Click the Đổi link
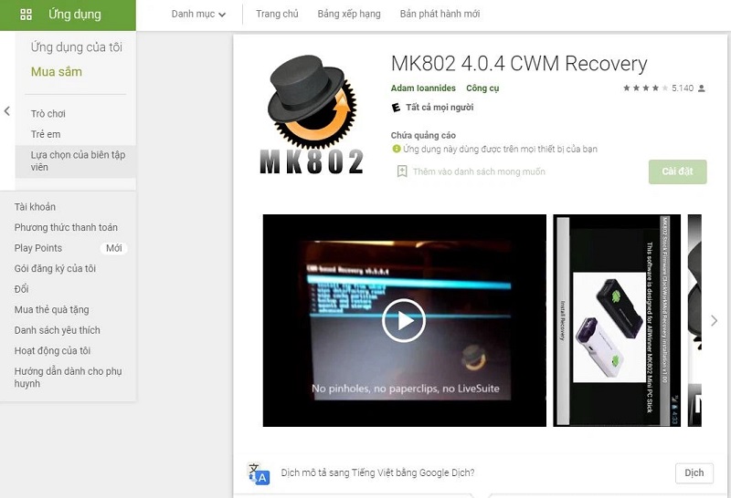Image resolution: width=731 pixels, height=498 pixels. [21, 289]
